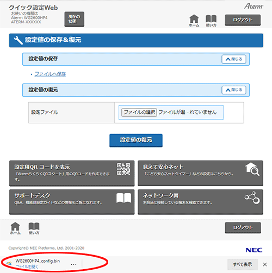Viewport: 272px width, 273px height.
Task: Click the footer ログアウト button
Action: pos(243,227)
